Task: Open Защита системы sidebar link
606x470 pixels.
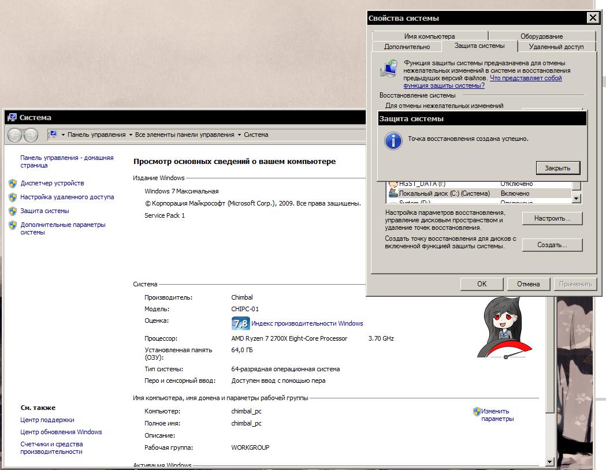Action: 45,211
